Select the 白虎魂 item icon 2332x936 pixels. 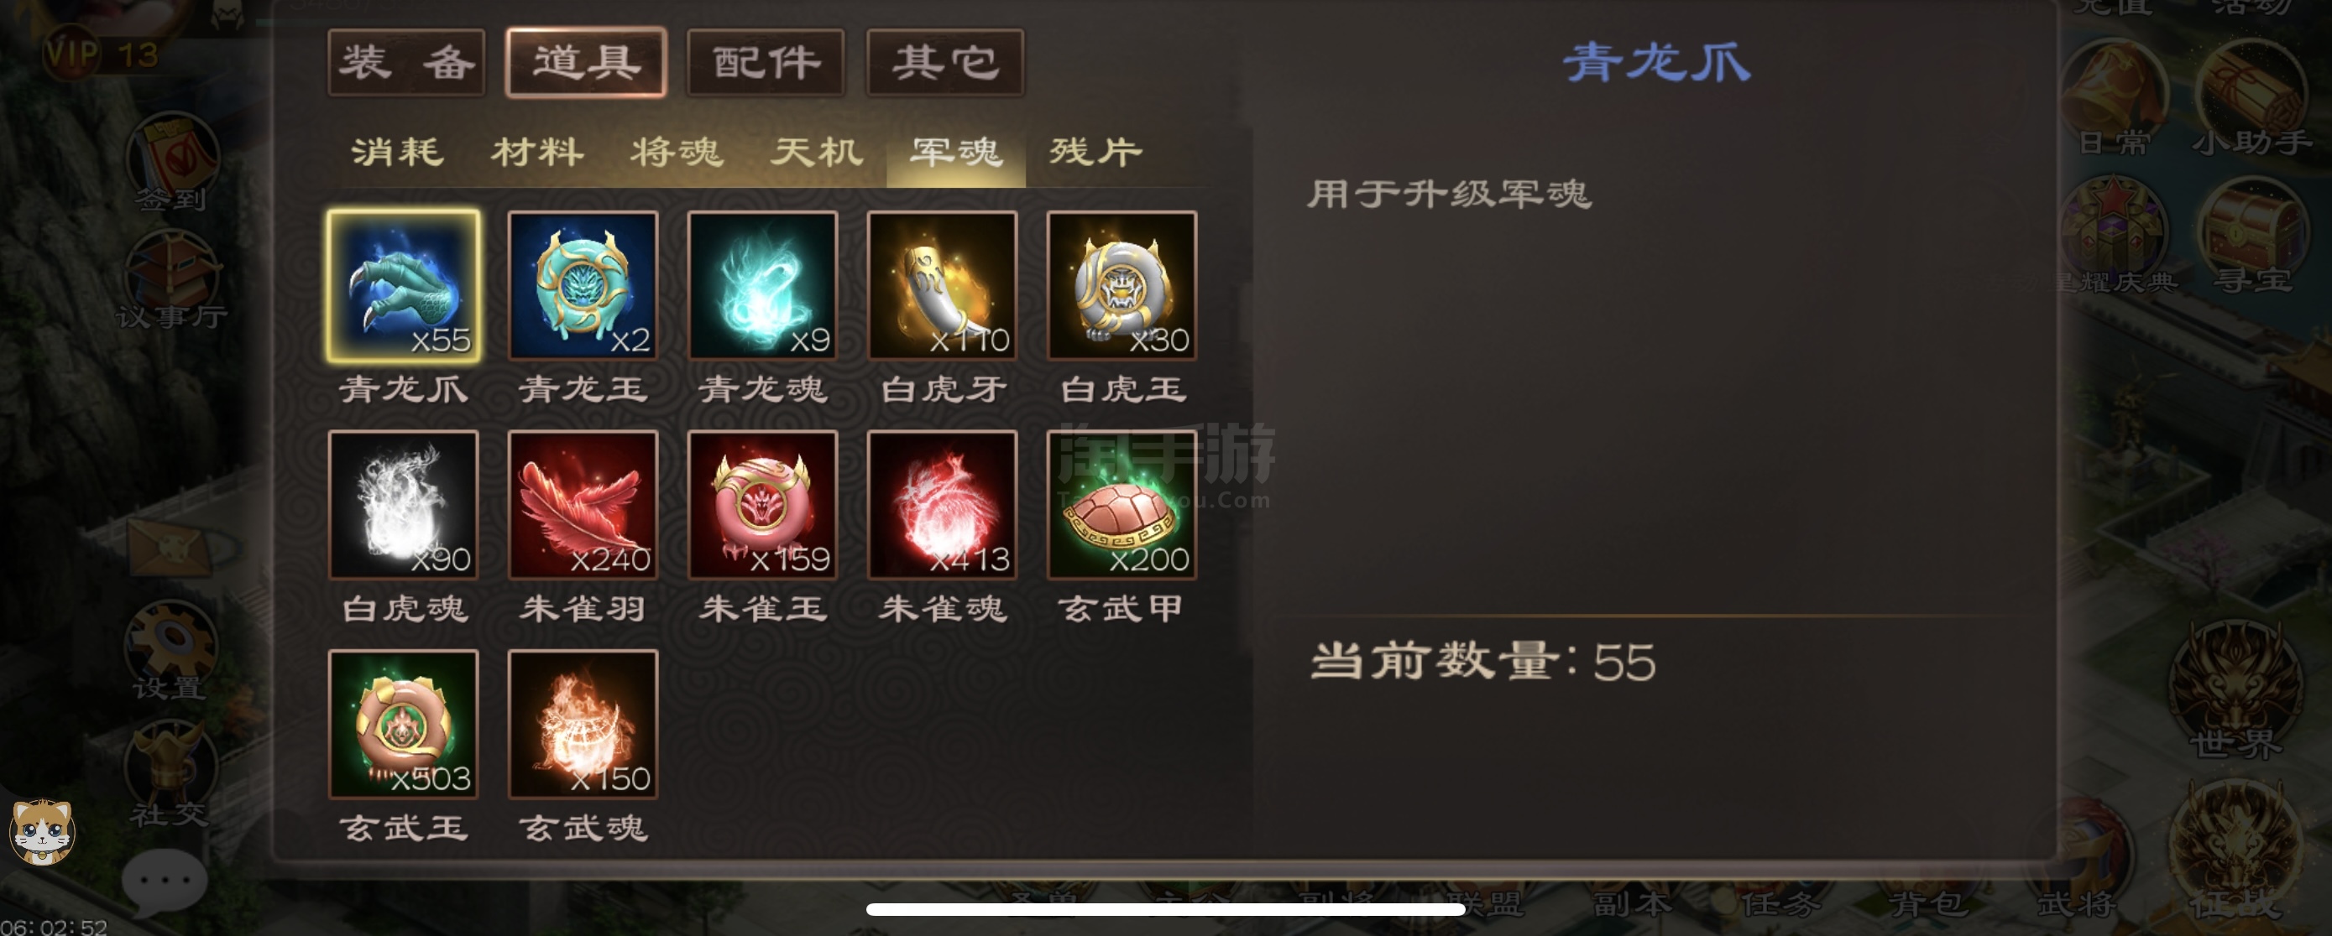pos(404,505)
